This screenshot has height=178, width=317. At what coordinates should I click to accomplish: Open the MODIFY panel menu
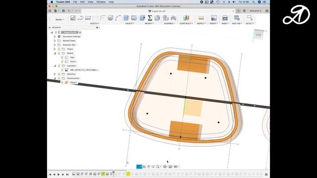pyautogui.click(x=149, y=23)
